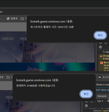Click the Firebase console log entry
The image size is (109, 112).
(106, 52)
